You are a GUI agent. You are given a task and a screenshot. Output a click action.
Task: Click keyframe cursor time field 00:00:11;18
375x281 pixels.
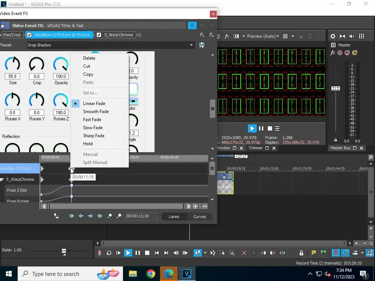(142, 216)
